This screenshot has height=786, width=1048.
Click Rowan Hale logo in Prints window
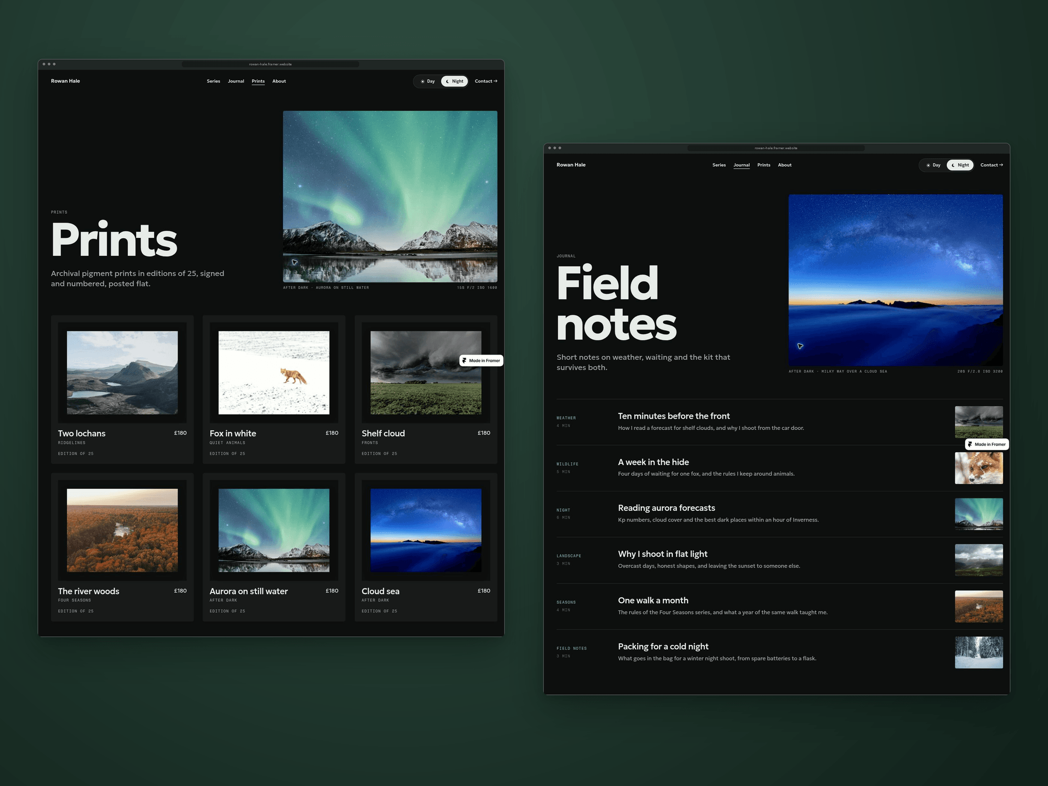65,81
